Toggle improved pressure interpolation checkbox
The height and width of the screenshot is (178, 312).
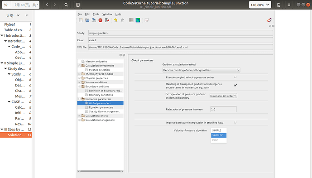[x=235, y=122]
